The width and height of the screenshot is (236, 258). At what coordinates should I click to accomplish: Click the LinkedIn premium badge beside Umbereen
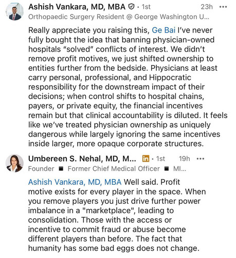[146, 158]
